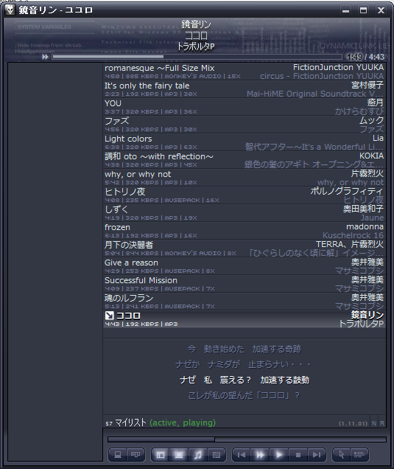Click the bottom slider above the playback controls
394x469 pixels.
tap(247, 440)
